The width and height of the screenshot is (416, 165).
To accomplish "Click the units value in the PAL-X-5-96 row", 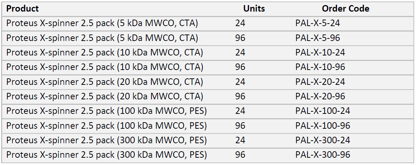I will pyautogui.click(x=240, y=38).
